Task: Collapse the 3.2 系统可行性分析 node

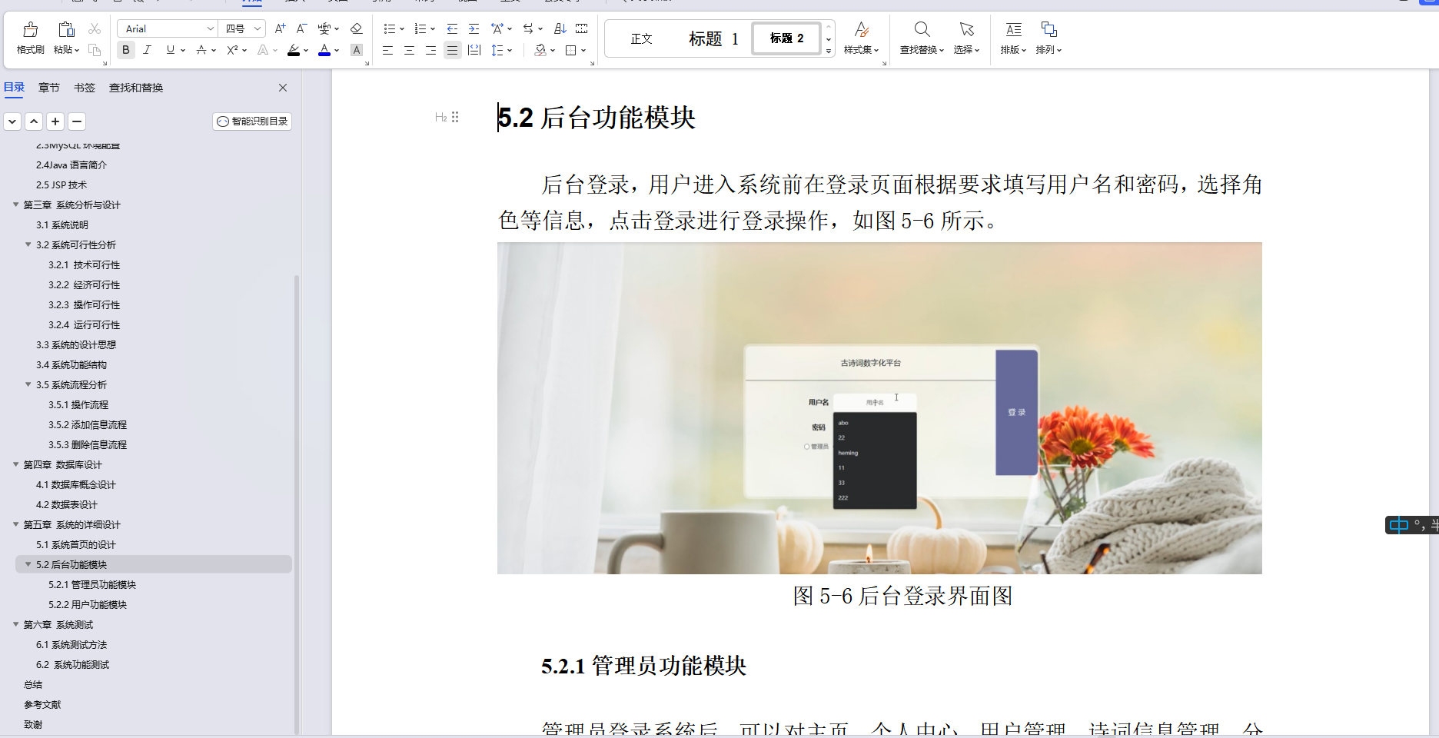Action: [28, 244]
